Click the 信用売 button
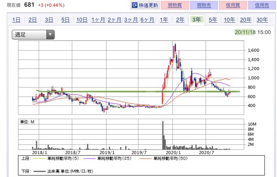277x177 pixels. click(262, 6)
